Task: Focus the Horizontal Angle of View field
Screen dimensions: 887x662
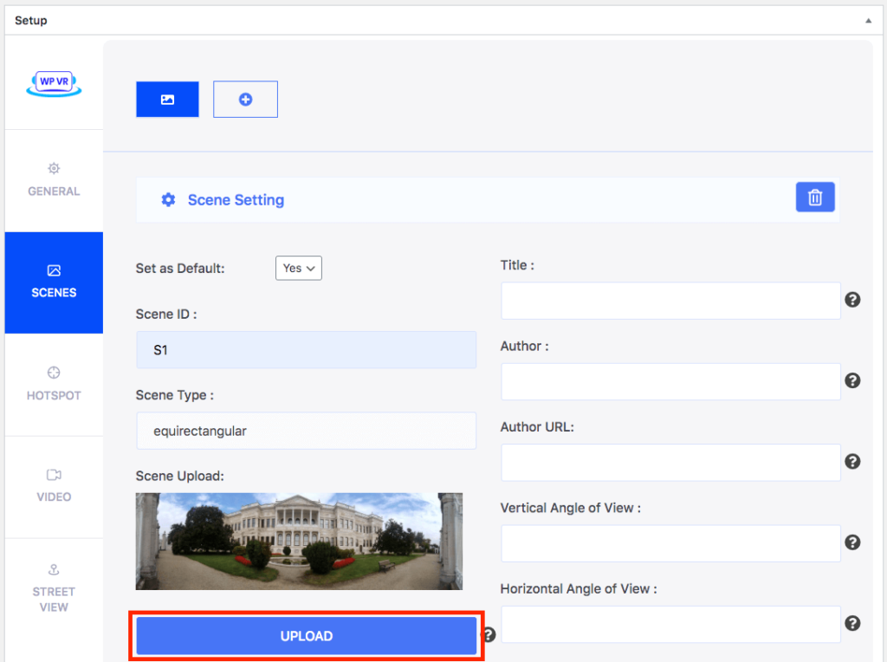Action: click(671, 624)
